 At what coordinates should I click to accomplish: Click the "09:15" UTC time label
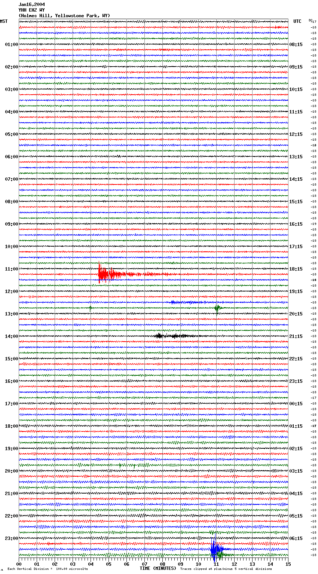[296, 67]
